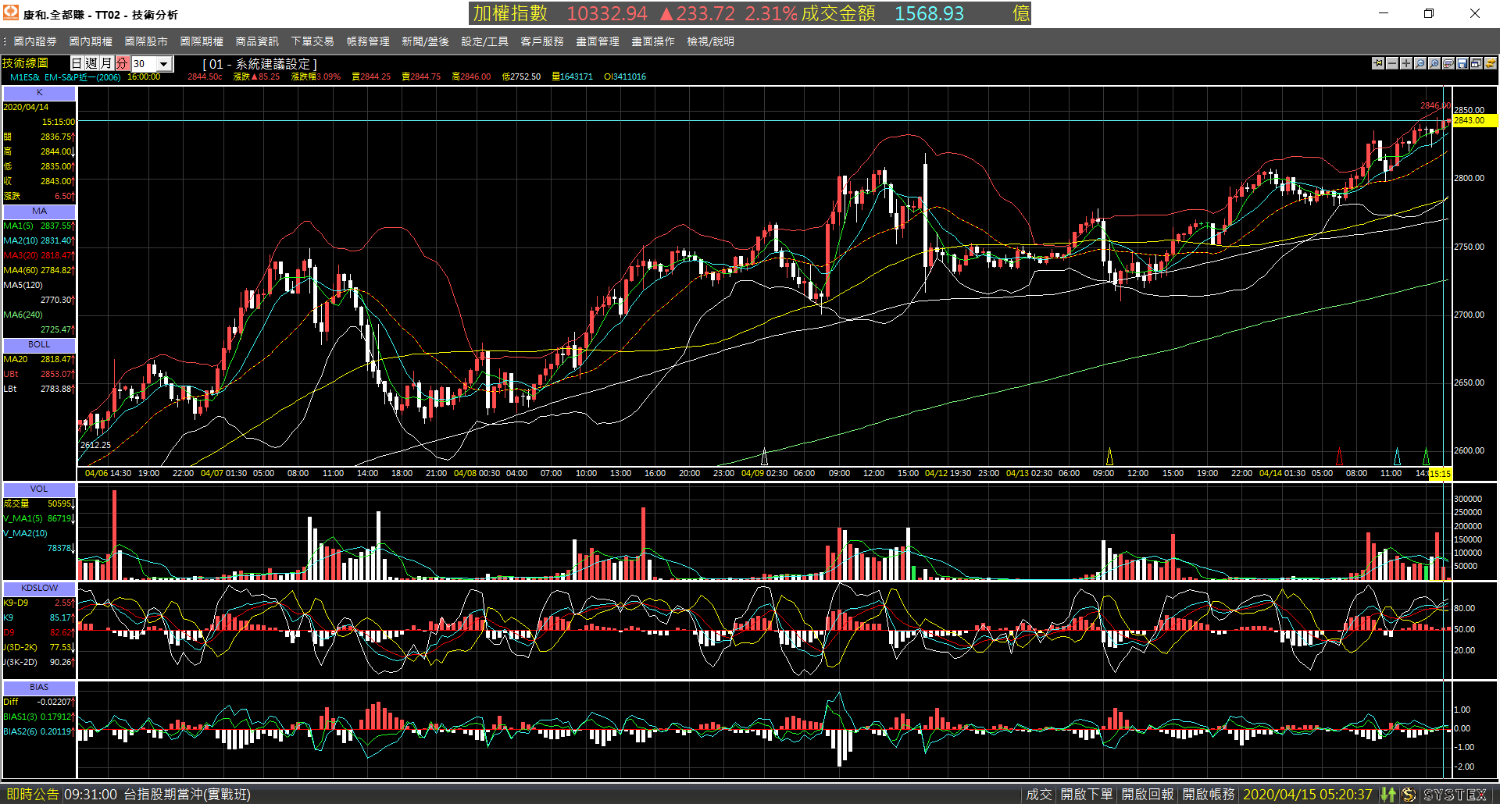Open the 檢視/說明 menu

point(710,41)
